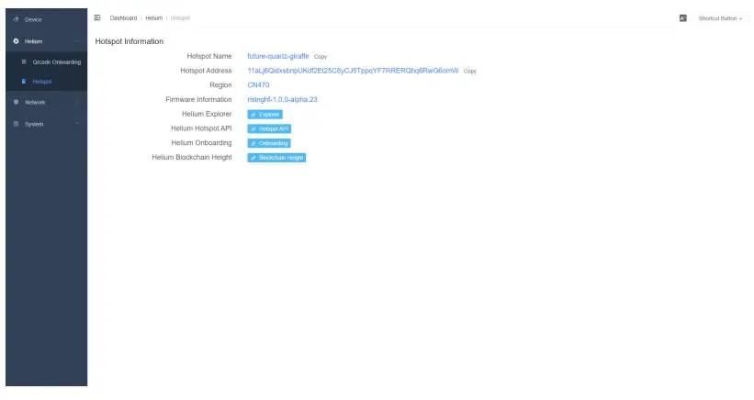Screen dimensions: 754x400
Task: Click the language translate icon
Action: click(x=683, y=18)
